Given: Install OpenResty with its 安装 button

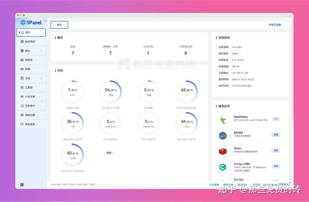Looking at the screenshot, I should [x=276, y=119].
